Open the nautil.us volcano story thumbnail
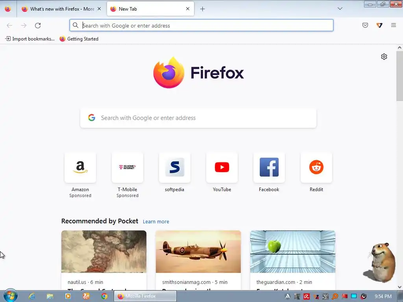 (x=104, y=252)
